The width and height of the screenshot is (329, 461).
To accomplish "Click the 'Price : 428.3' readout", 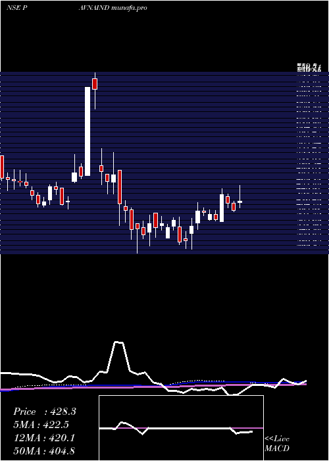I will pyautogui.click(x=45, y=412).
